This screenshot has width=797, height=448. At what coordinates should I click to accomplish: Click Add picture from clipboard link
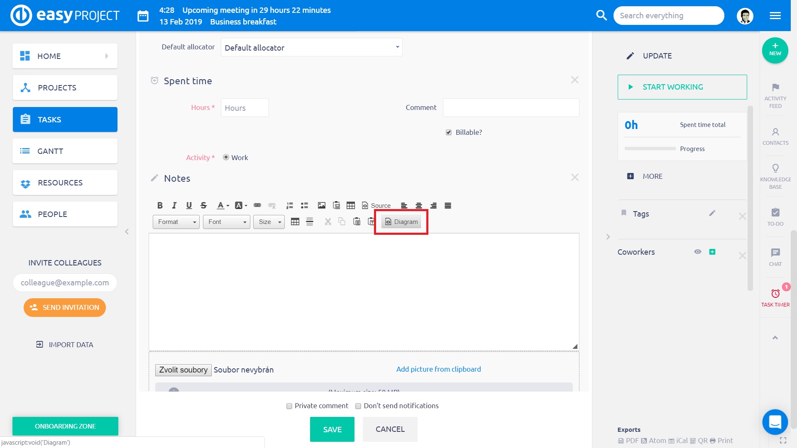coord(438,369)
